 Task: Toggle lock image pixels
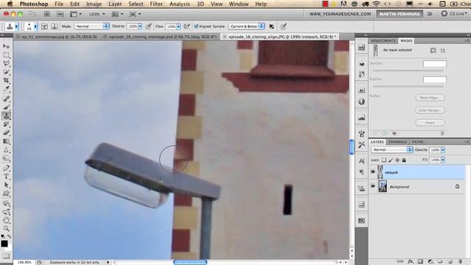pos(391,160)
